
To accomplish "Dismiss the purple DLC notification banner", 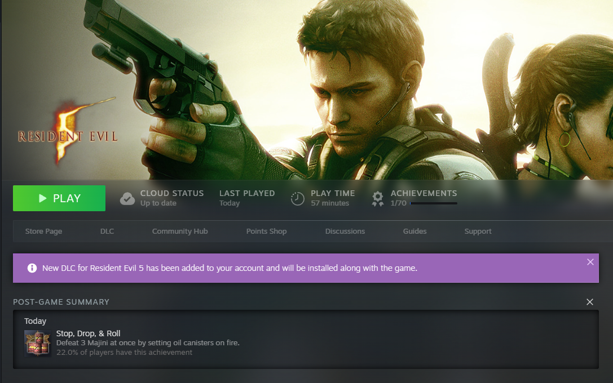I will coord(590,262).
